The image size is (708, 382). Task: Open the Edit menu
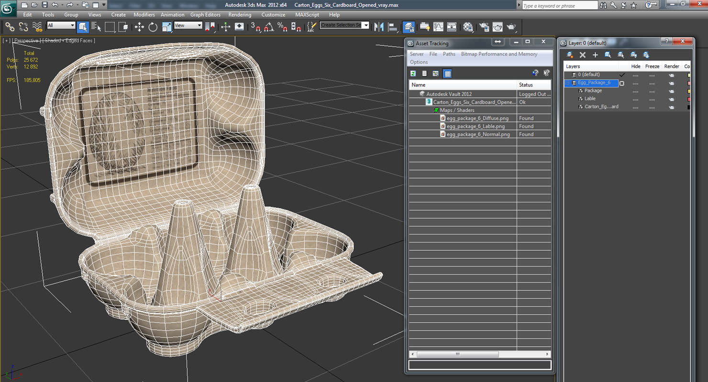[27, 15]
